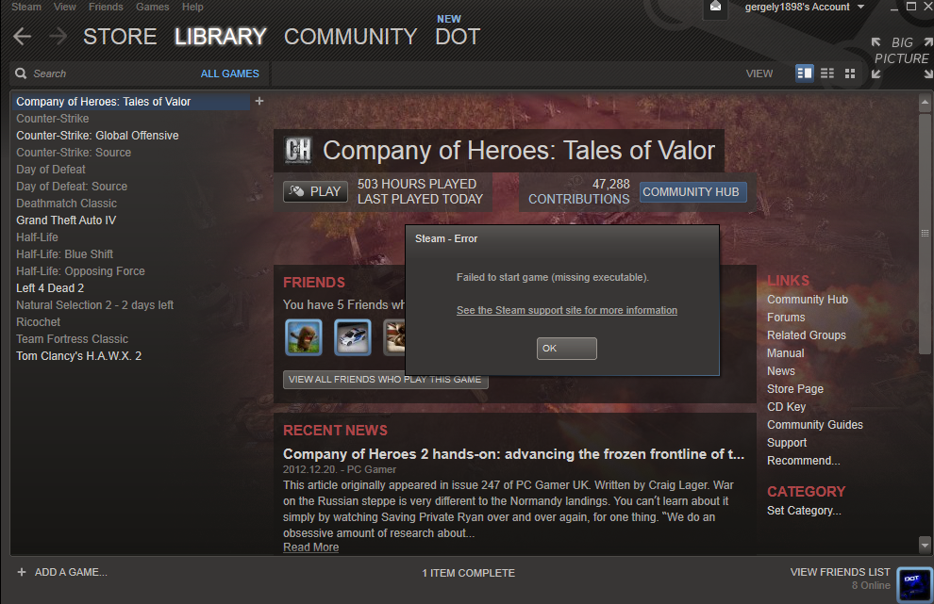
Task: Enter Big Picture mode
Action: 902,57
